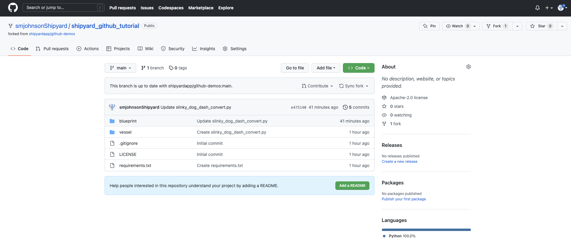Fork this repository
Viewport: 571px width, 243px height.
point(497,26)
